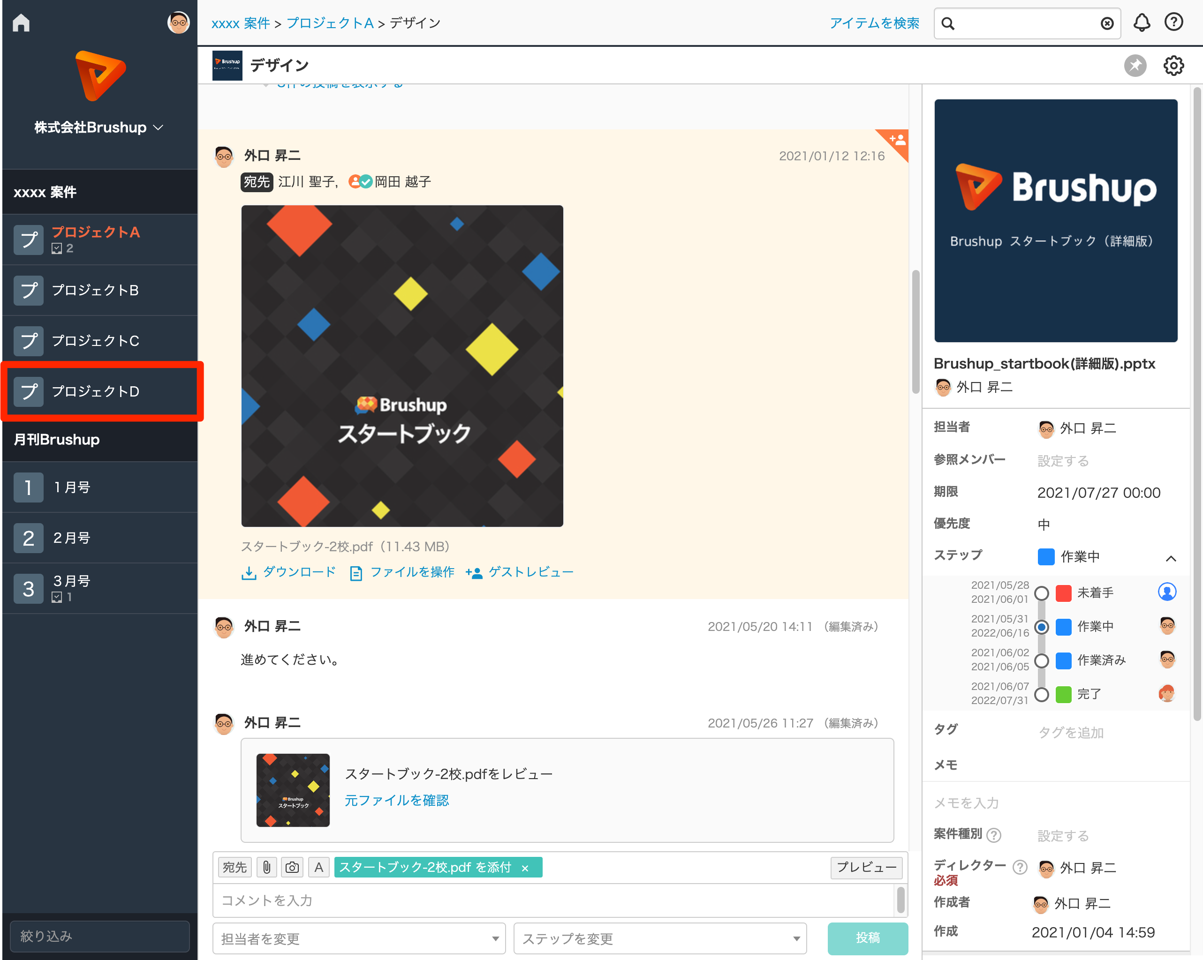Open 3月号 in sidebar

tap(100, 588)
